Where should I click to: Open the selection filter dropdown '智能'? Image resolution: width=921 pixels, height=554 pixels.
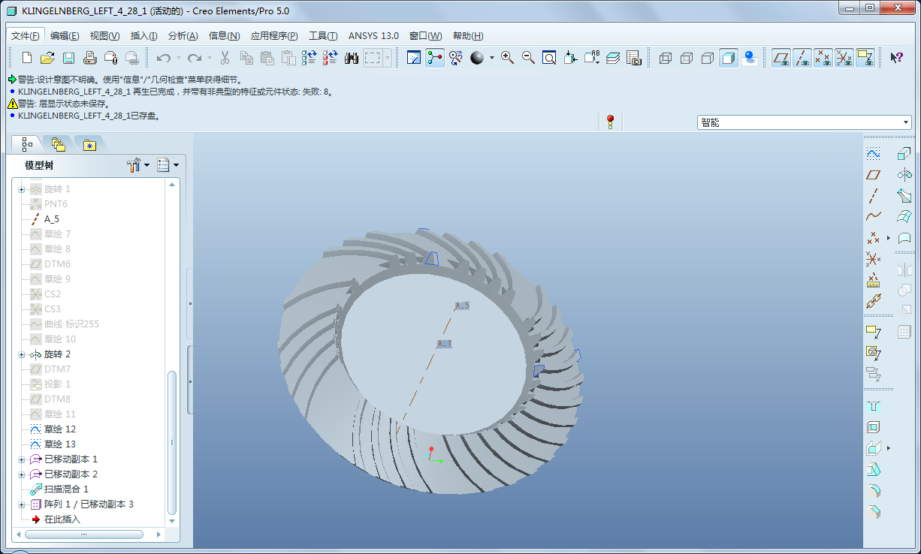click(805, 122)
